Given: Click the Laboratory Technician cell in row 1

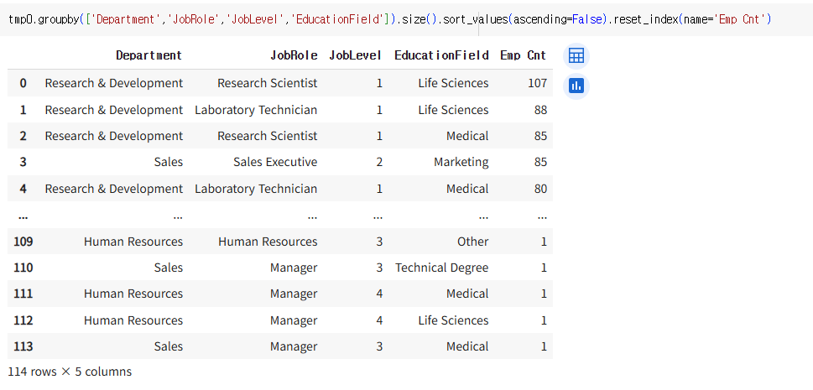Looking at the screenshot, I should (x=256, y=110).
